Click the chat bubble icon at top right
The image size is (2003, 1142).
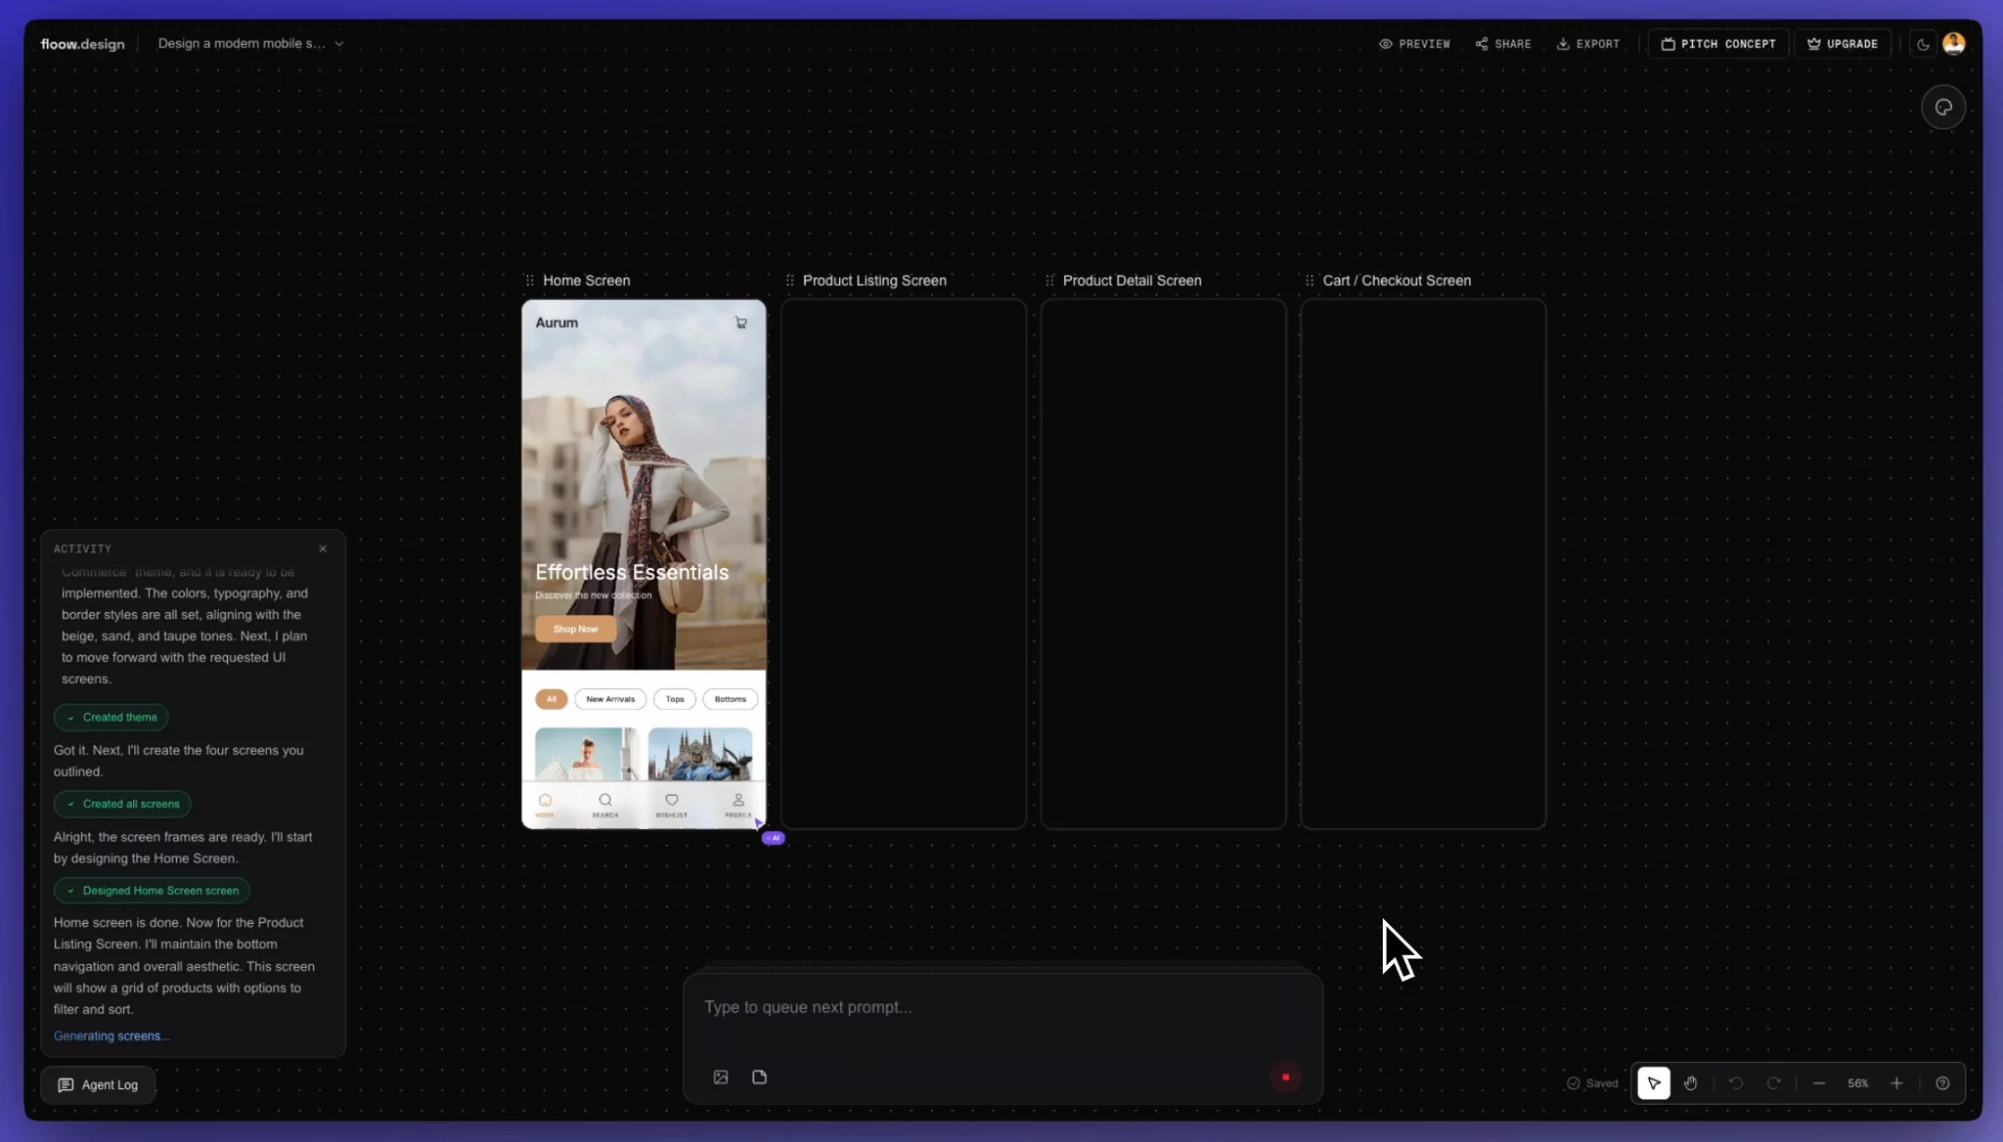[1943, 108]
